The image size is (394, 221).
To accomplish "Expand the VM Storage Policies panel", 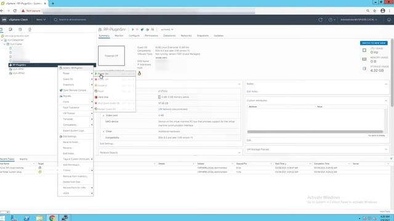I will click(x=386, y=149).
